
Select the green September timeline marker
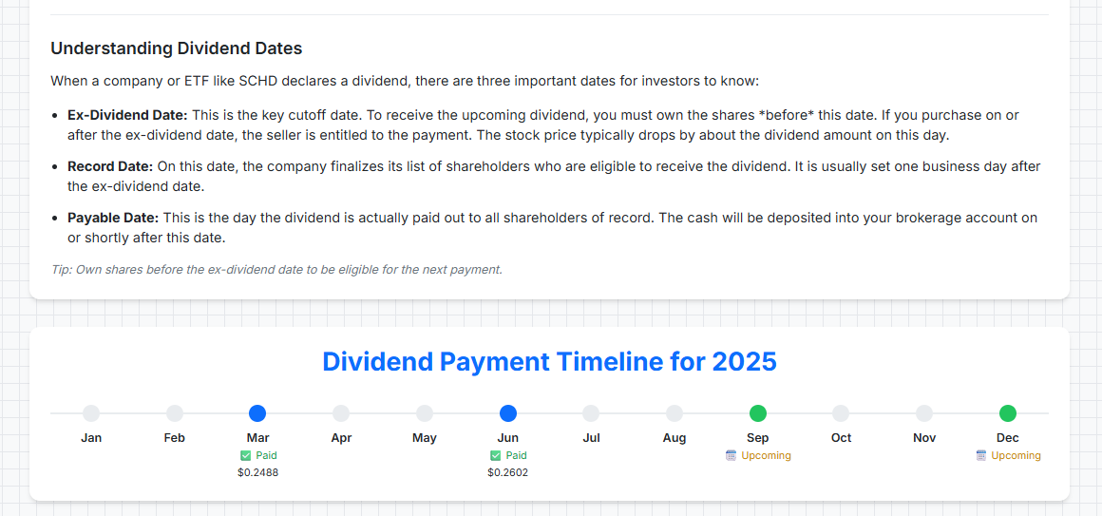(758, 413)
